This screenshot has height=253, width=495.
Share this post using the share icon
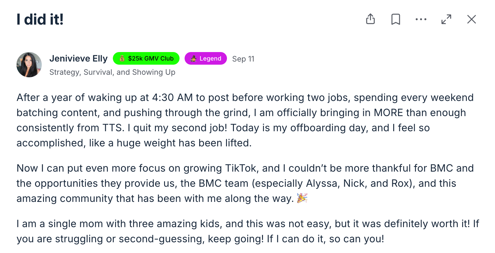pos(370,19)
